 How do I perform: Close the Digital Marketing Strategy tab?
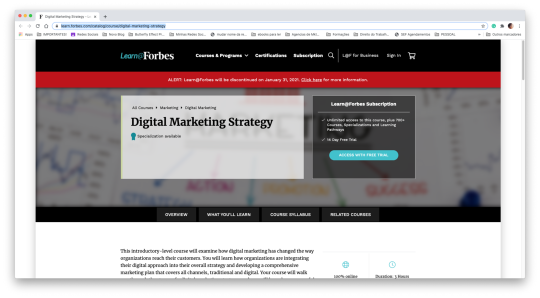pyautogui.click(x=95, y=16)
